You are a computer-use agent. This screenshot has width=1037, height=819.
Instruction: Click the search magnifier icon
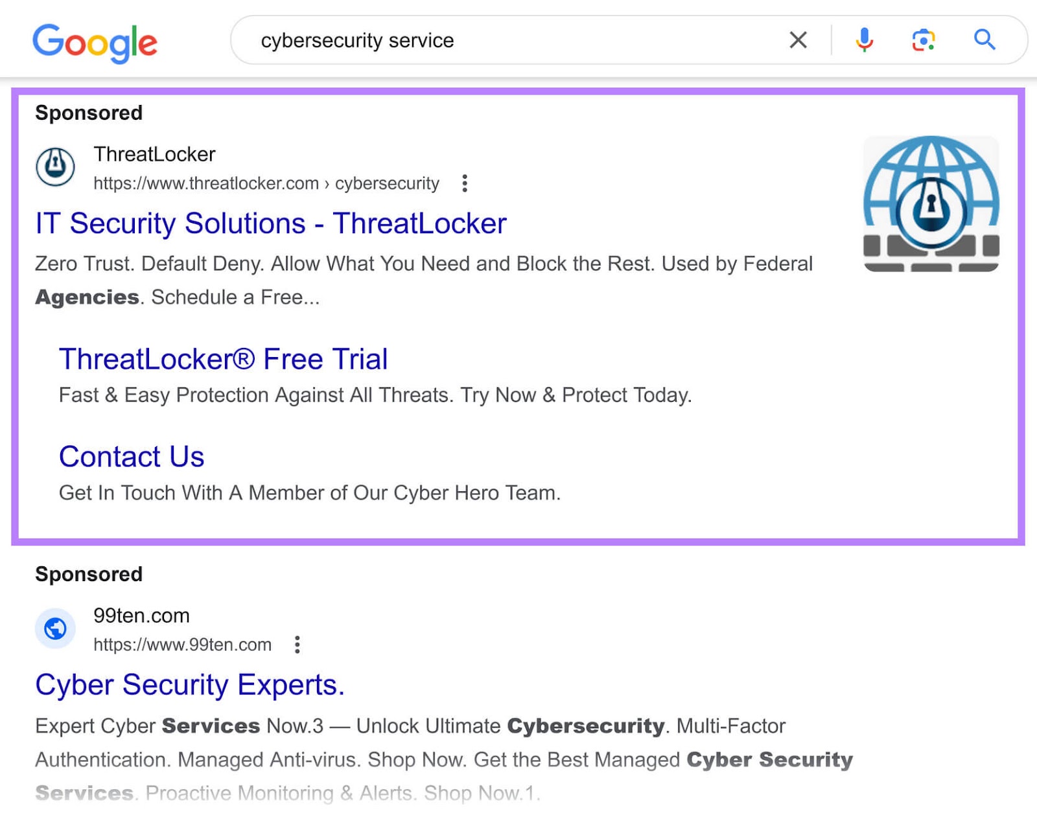pos(984,40)
